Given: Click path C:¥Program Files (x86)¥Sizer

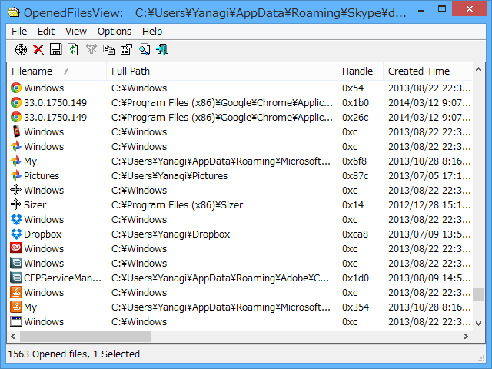Looking at the screenshot, I should [x=178, y=205].
